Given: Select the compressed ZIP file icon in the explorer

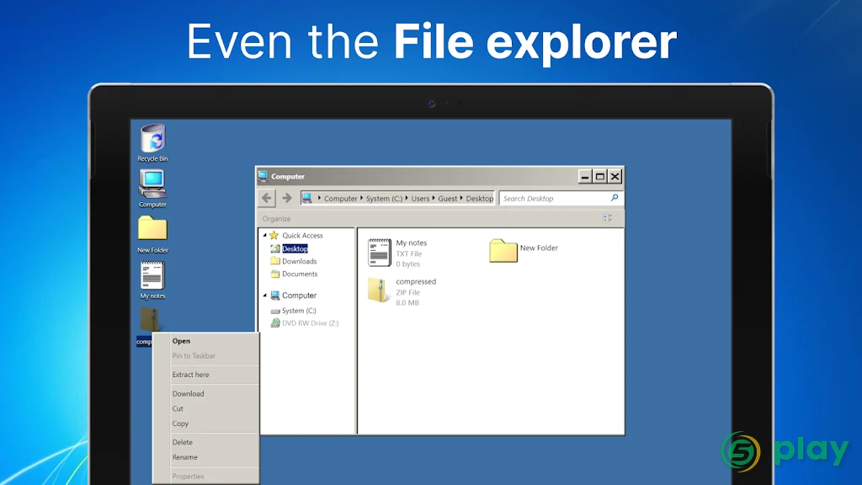Looking at the screenshot, I should (x=378, y=290).
